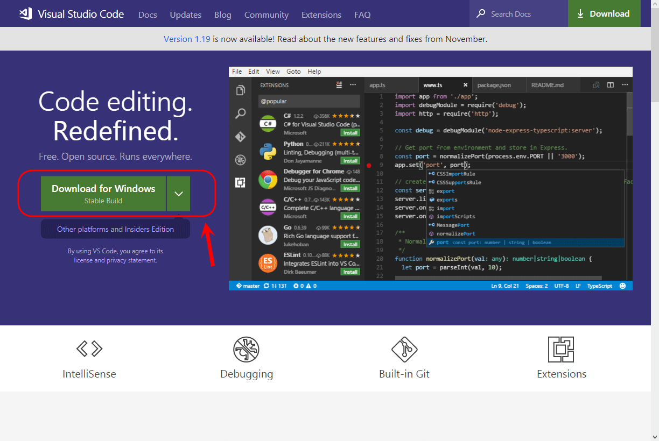Open the Updates navigation item
659x441 pixels.
pyautogui.click(x=186, y=15)
